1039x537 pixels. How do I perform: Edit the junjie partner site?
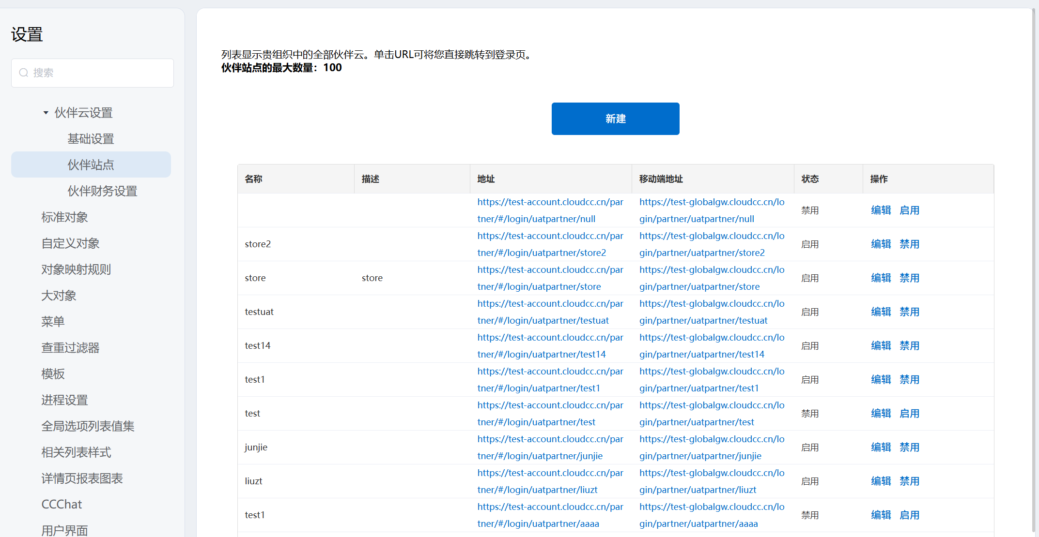pyautogui.click(x=881, y=447)
